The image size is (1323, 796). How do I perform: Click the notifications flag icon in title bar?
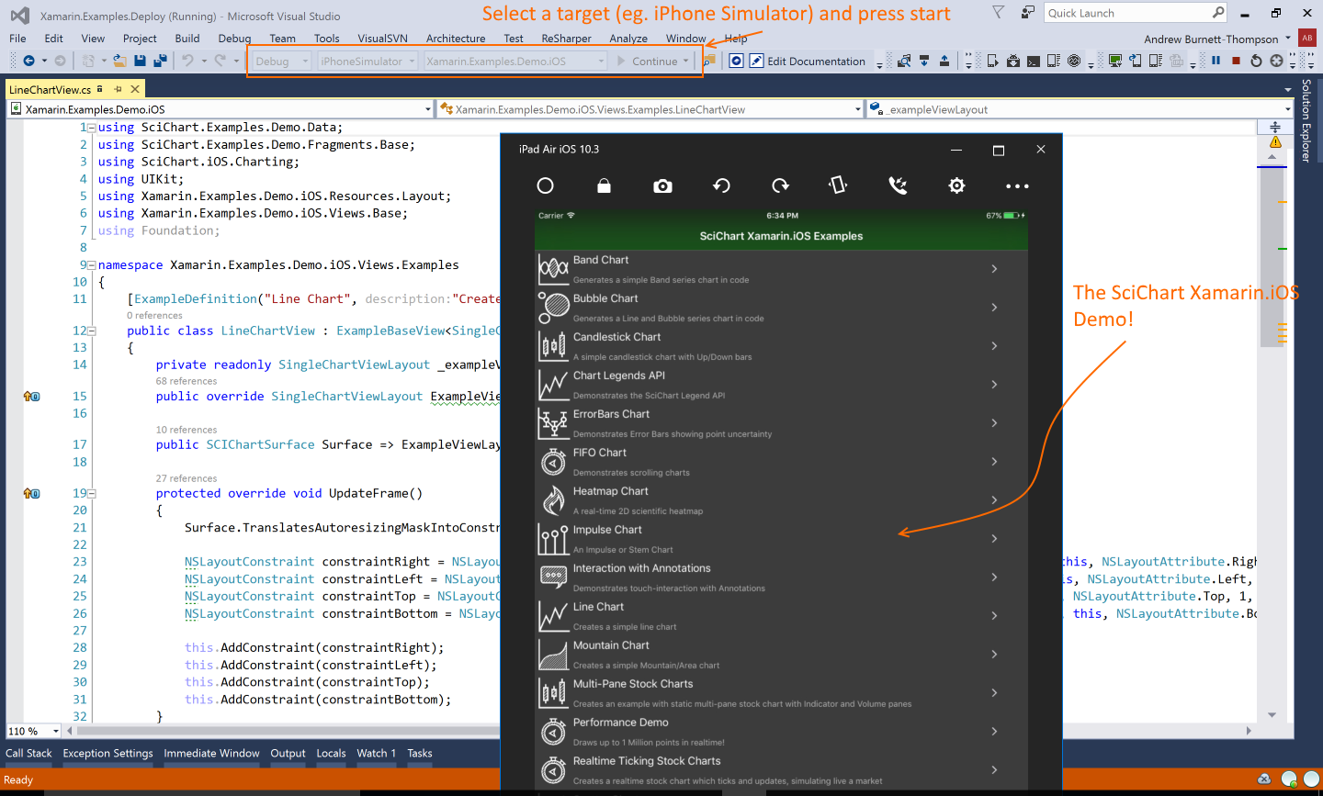click(999, 13)
